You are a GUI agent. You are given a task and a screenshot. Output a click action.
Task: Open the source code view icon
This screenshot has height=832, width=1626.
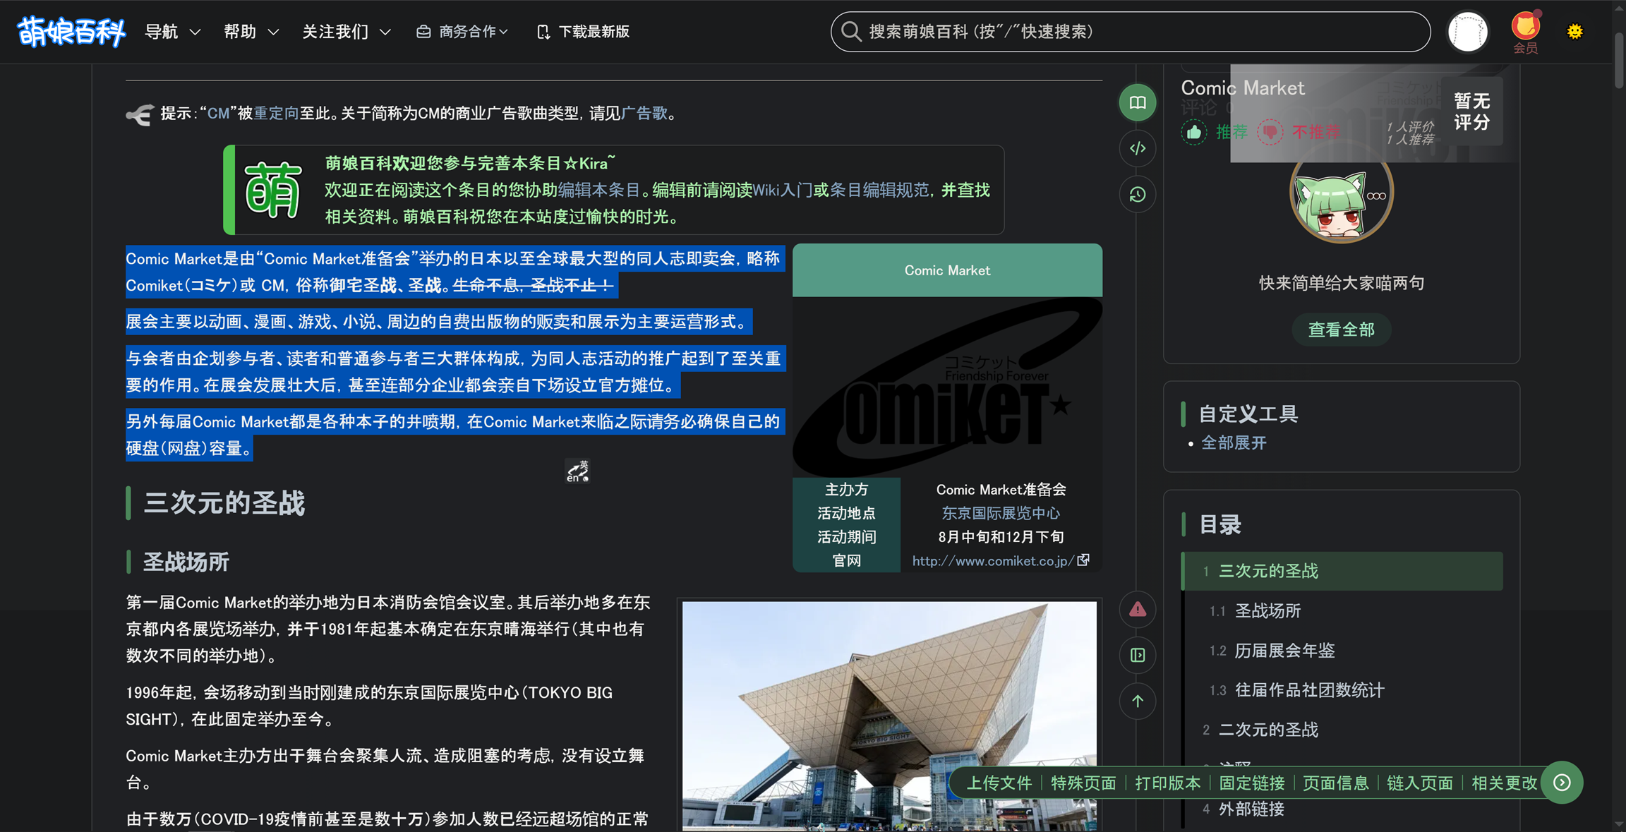(x=1137, y=148)
